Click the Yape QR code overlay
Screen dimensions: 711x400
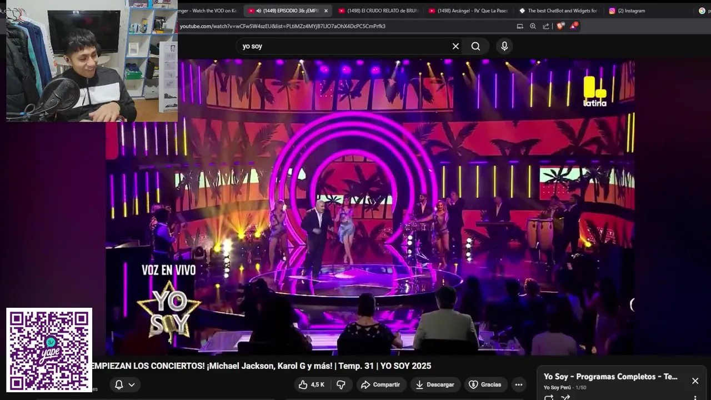tap(49, 350)
